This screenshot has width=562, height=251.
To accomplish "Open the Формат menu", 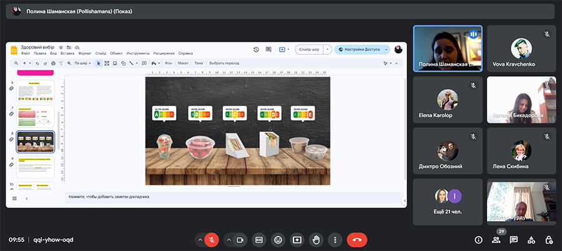I will tap(85, 54).
